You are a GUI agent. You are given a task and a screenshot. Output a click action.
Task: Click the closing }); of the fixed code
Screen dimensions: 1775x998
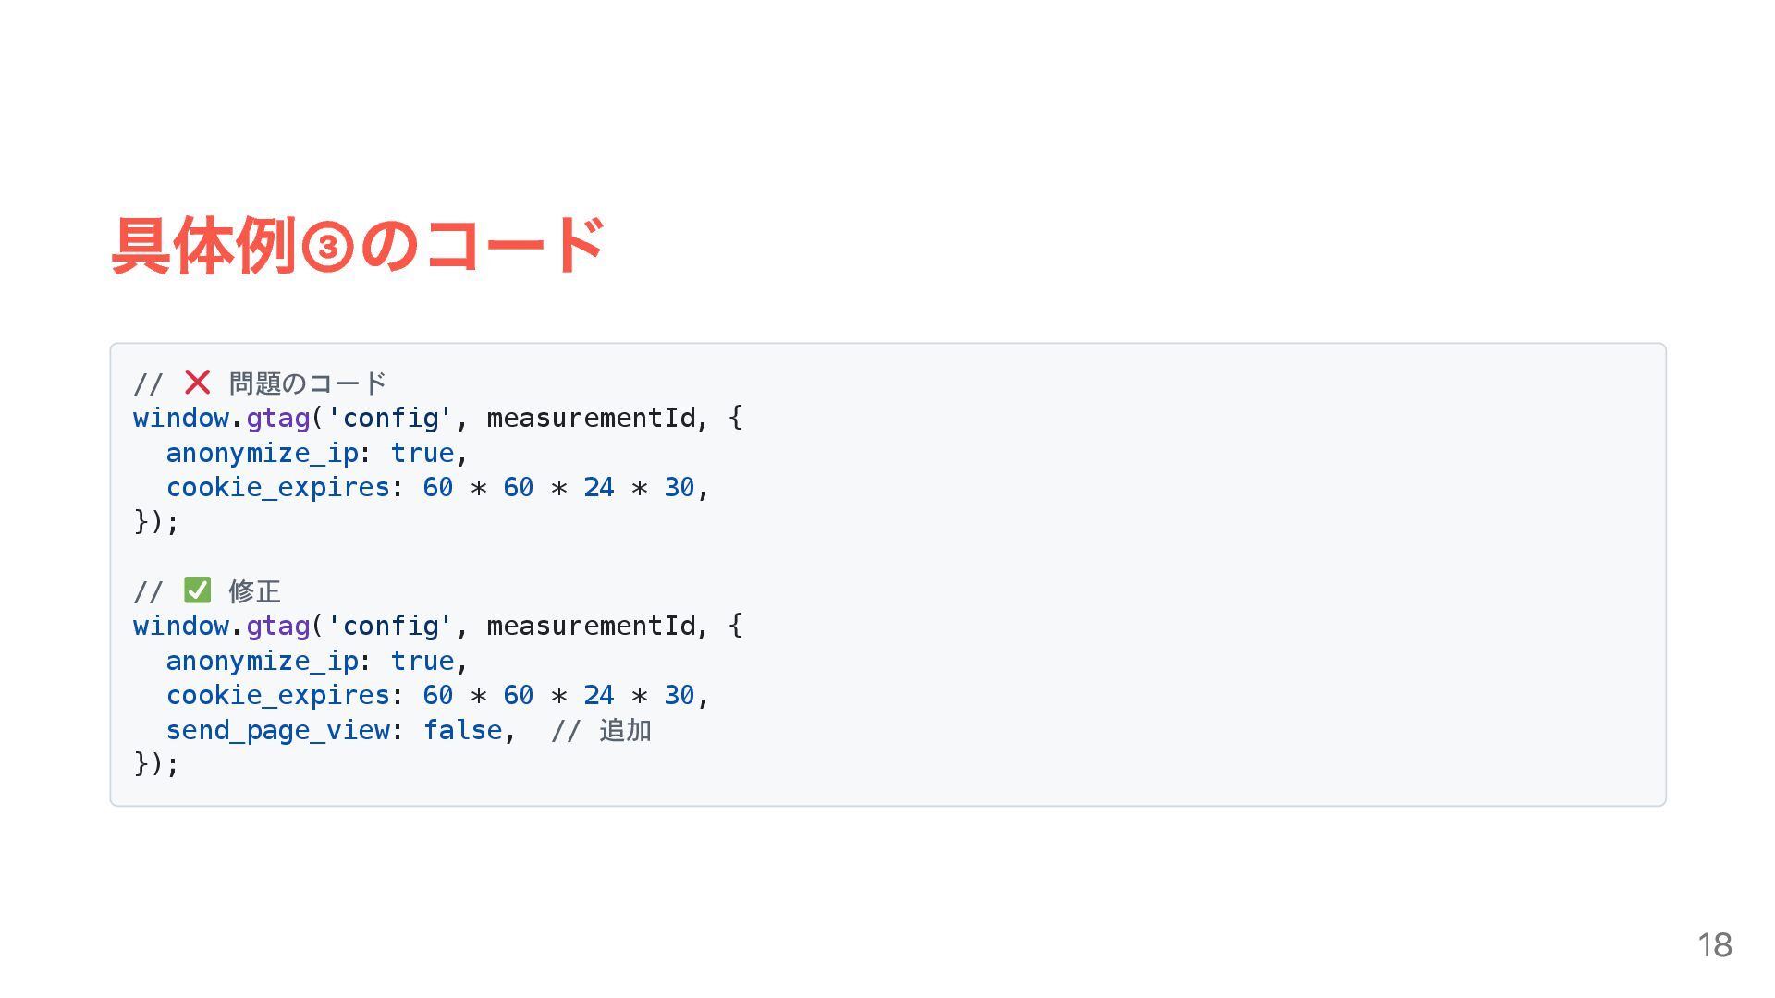pyautogui.click(x=156, y=763)
